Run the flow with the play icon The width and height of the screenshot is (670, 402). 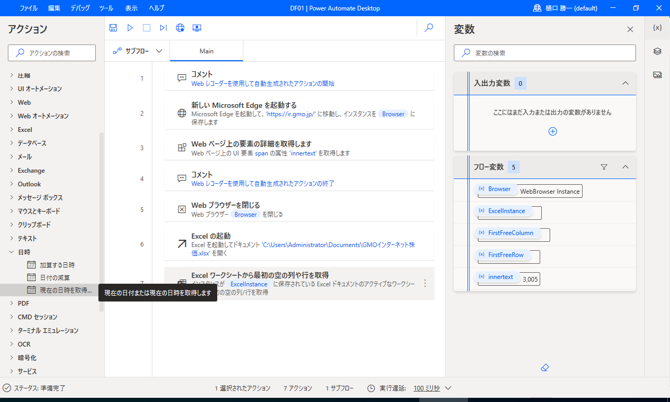(x=130, y=28)
